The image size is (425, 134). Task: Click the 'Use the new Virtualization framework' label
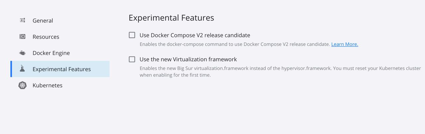188,59
